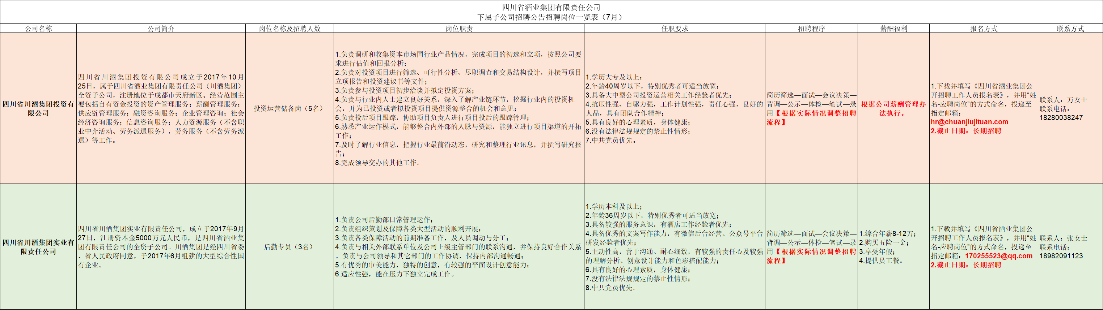Click the 公司名称 column header
This screenshot has height=310, width=1103.
tap(38, 28)
